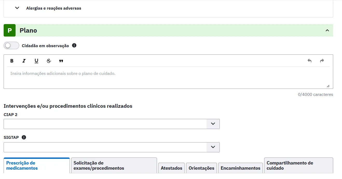Click inside SIGTAP input field
Image resolution: width=342 pixels, height=179 pixels.
click(x=105, y=147)
